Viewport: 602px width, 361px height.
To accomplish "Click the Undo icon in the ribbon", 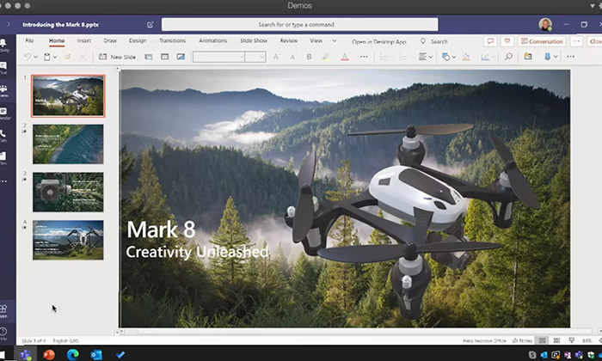I will [28, 57].
